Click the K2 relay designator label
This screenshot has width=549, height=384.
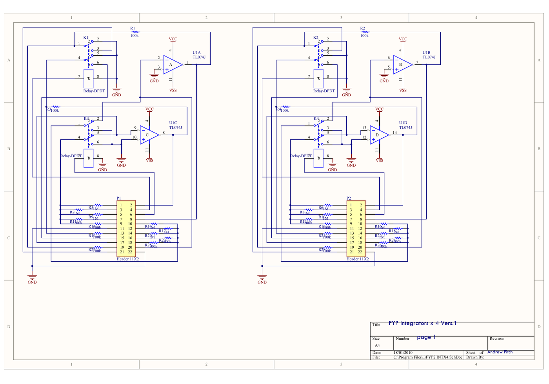pyautogui.click(x=316, y=38)
